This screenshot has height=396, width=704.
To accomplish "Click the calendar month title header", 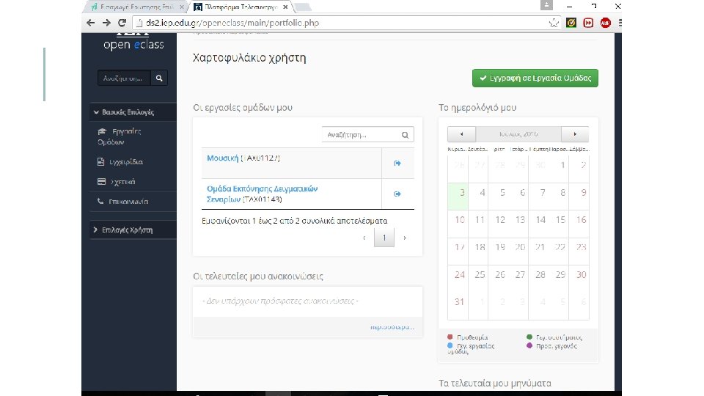I will click(518, 134).
